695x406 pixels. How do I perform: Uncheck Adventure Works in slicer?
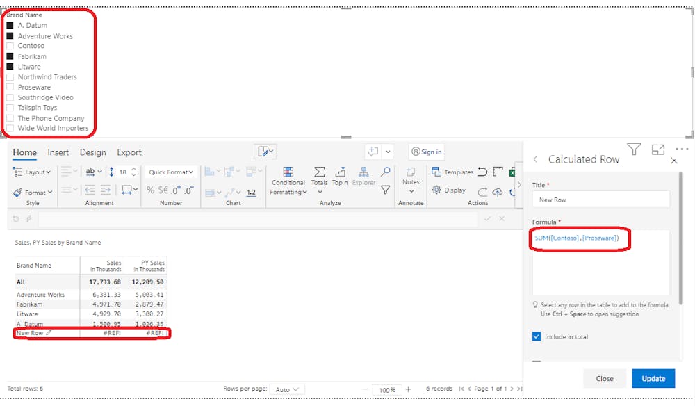coord(10,36)
